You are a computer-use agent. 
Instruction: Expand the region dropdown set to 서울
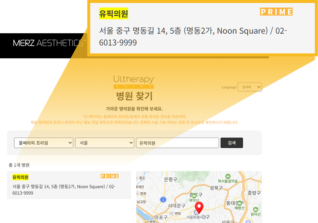tap(104, 143)
